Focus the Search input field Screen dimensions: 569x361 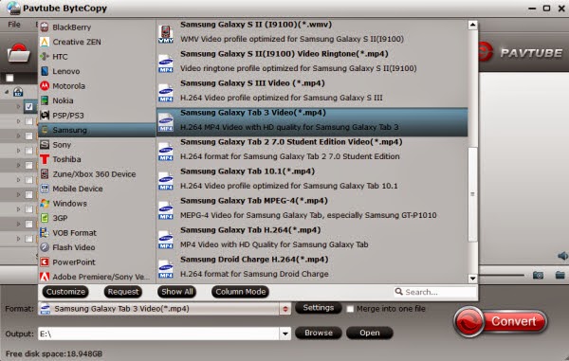tap(435, 292)
